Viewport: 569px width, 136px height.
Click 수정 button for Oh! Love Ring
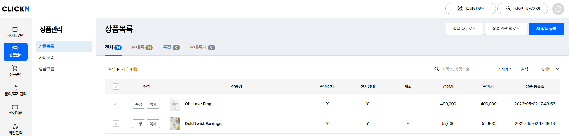click(x=138, y=104)
